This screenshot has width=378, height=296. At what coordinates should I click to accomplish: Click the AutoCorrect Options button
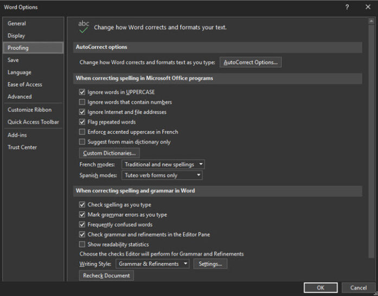251,62
